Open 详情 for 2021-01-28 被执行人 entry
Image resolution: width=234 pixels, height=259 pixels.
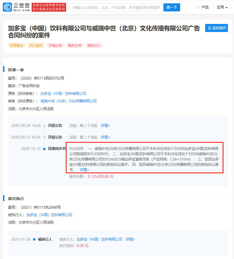pyautogui.click(x=130, y=239)
